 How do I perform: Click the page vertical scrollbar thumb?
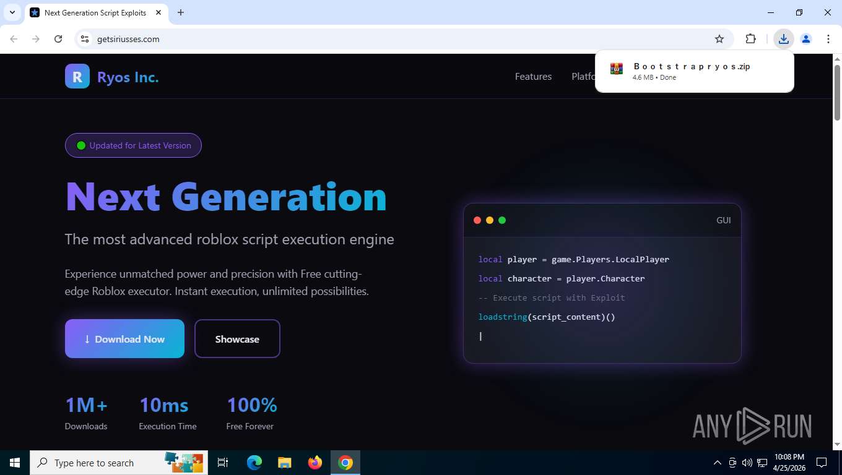pos(837,93)
